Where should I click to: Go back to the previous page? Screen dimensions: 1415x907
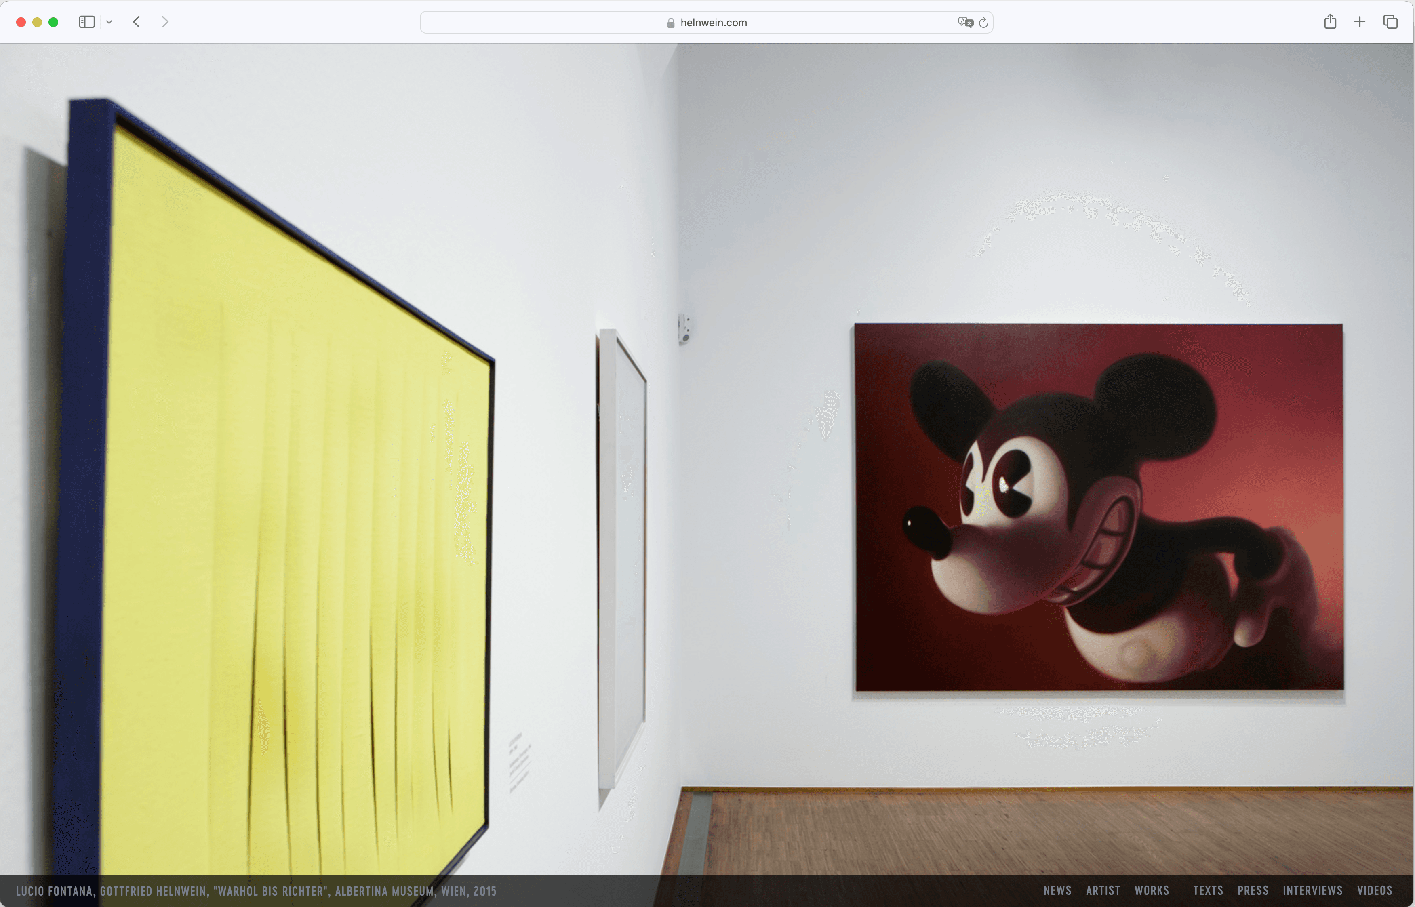137,22
